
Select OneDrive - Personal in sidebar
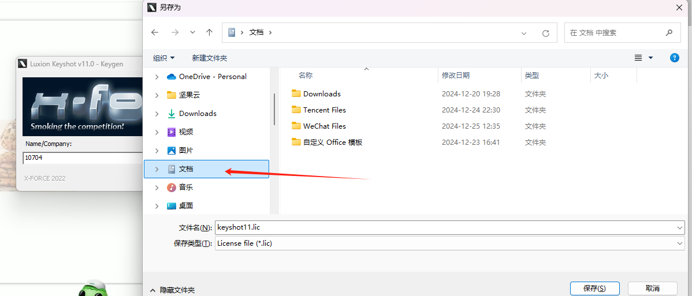point(213,77)
